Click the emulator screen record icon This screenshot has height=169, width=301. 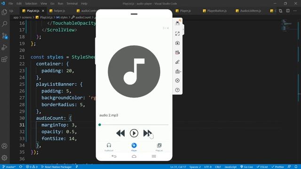(x=177, y=52)
